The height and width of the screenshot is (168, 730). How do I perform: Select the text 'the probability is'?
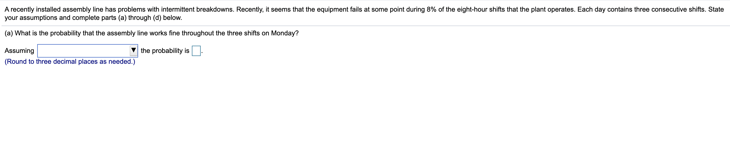click(x=165, y=51)
